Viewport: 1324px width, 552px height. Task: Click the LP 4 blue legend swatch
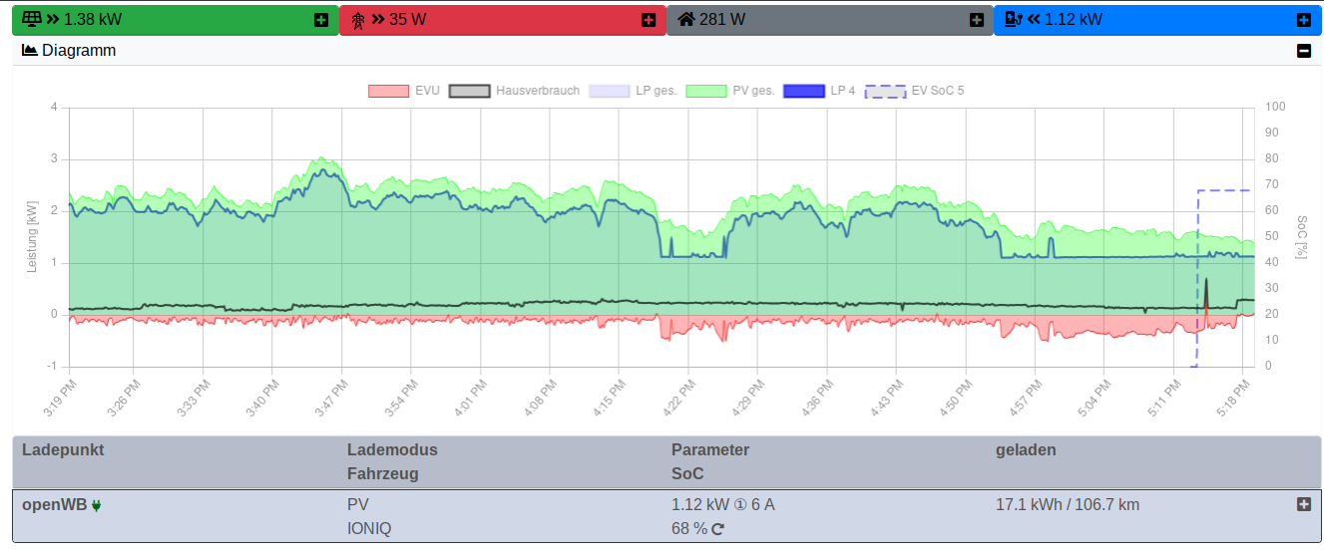click(x=803, y=91)
